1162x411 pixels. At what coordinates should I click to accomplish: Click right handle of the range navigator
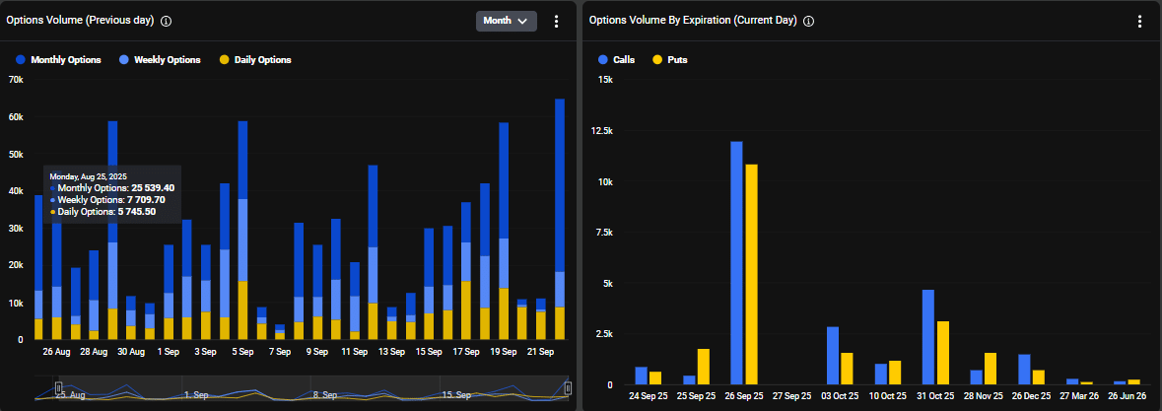(568, 387)
